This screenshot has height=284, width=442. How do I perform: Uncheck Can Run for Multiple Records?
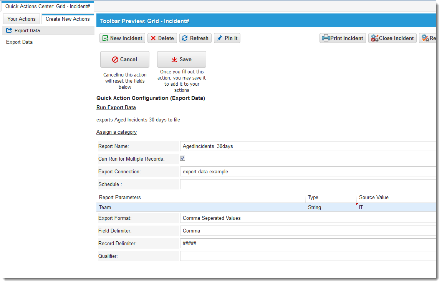(183, 158)
